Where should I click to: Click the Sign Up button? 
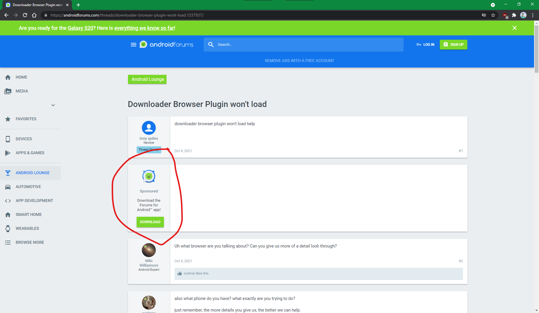pyautogui.click(x=453, y=45)
